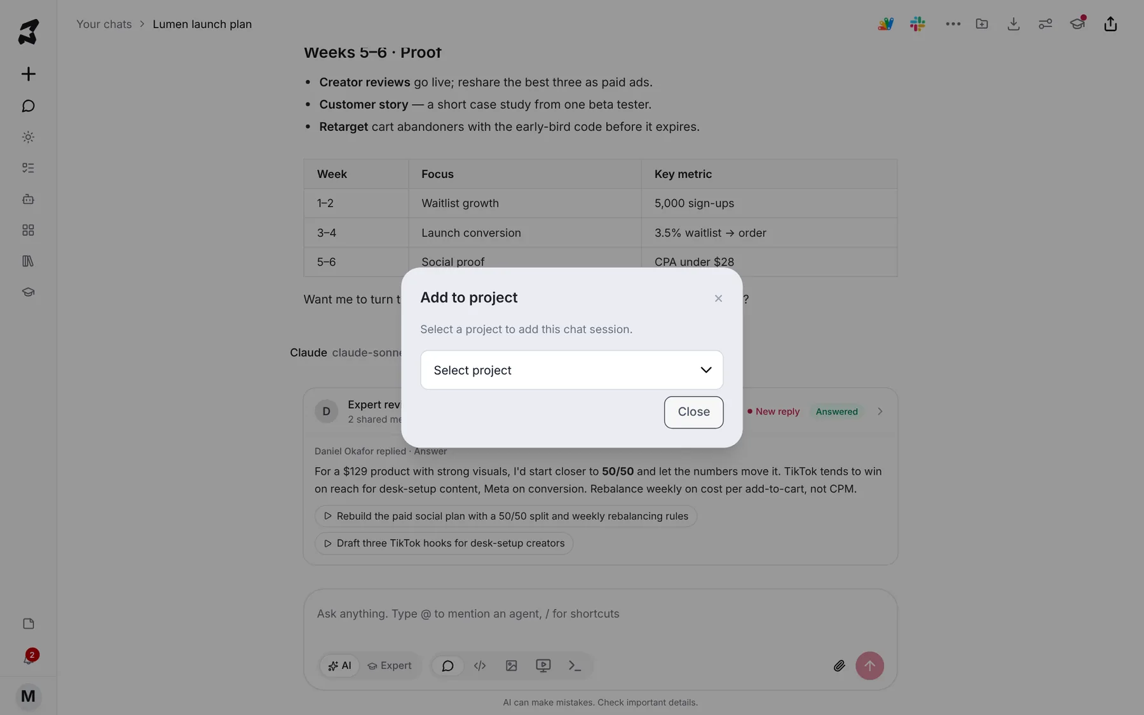This screenshot has width=1144, height=715.
Task: Switch to Expert mode toggle
Action: pos(390,665)
